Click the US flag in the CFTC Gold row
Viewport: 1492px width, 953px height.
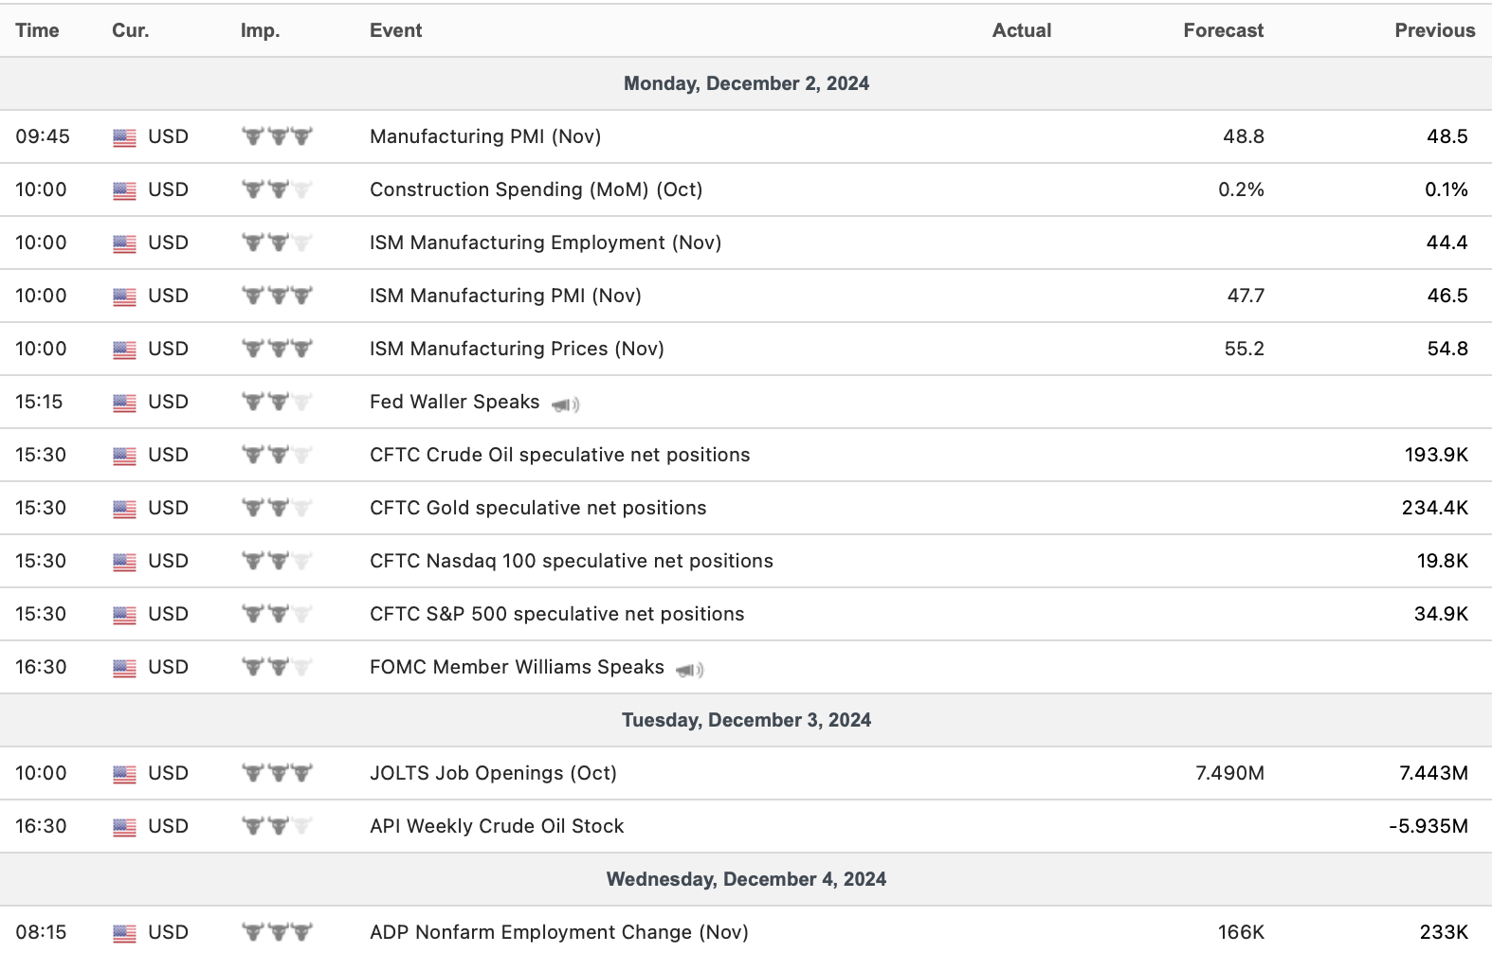[x=124, y=509]
